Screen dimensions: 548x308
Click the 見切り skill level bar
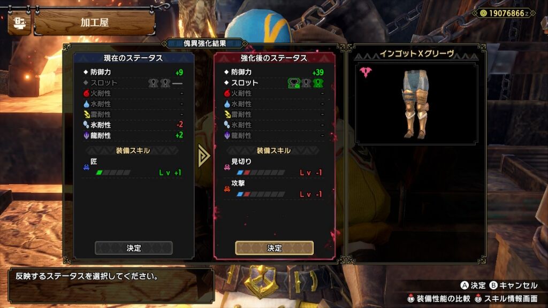point(261,173)
